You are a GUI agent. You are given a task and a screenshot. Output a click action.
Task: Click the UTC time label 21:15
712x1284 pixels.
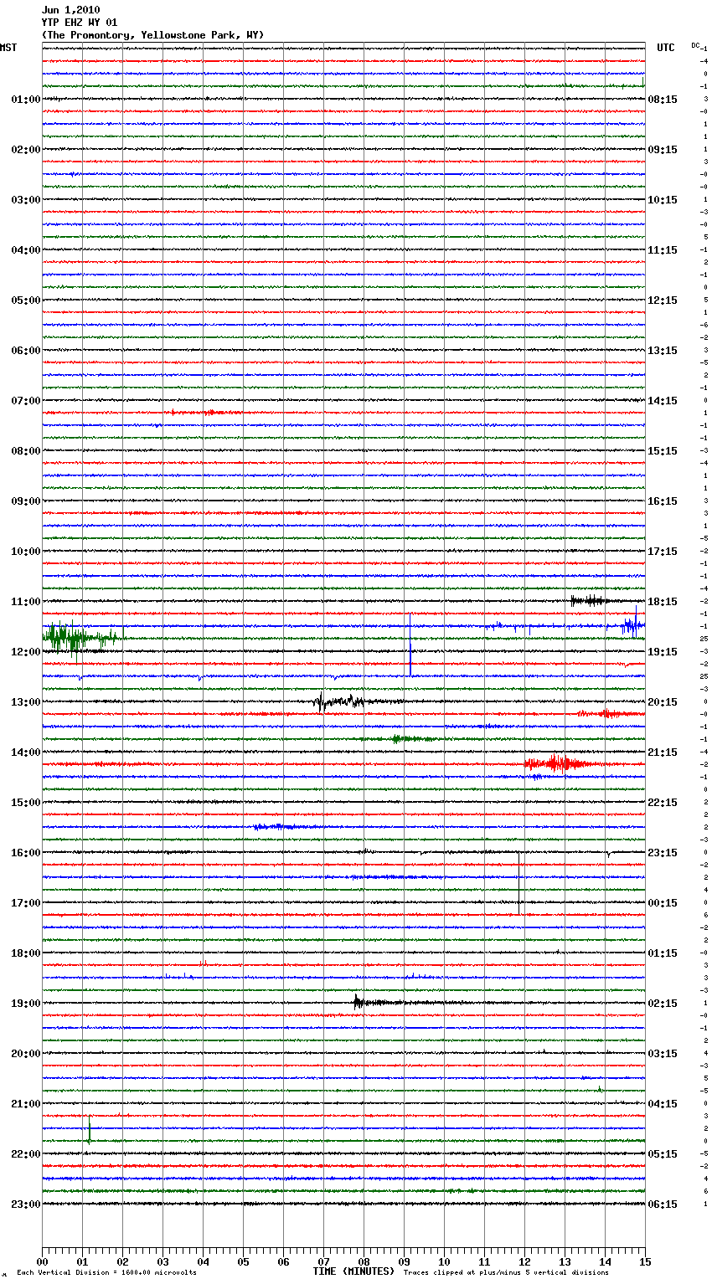pyautogui.click(x=663, y=752)
